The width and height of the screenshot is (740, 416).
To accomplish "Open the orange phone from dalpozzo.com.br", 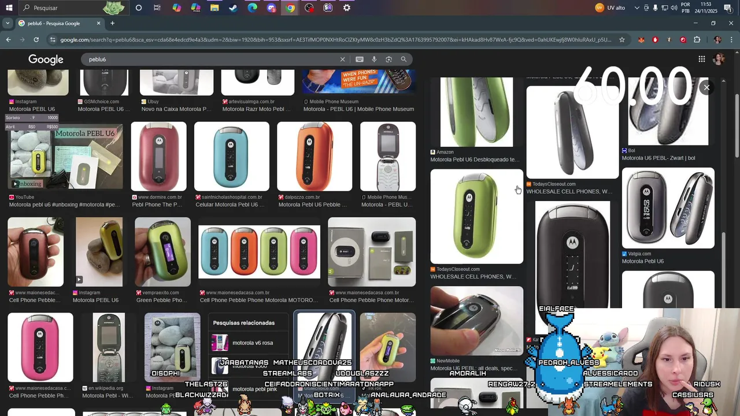I will 314,157.
